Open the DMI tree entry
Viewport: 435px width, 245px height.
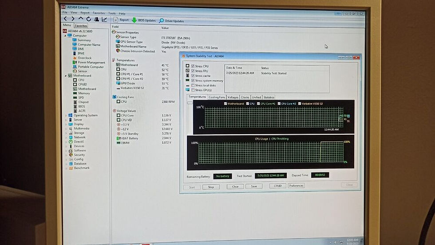(x=81, y=49)
